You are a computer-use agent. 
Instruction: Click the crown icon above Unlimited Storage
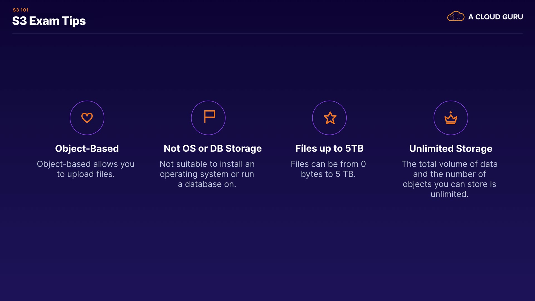coord(451,118)
